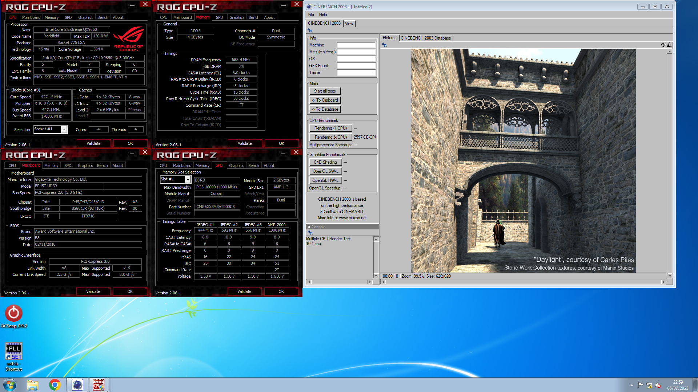Switch to the ROG CPU-Z taskbar icon

pyautogui.click(x=99, y=385)
